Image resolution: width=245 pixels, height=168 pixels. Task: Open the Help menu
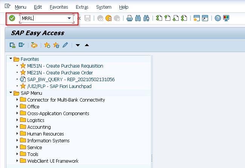[124, 7]
